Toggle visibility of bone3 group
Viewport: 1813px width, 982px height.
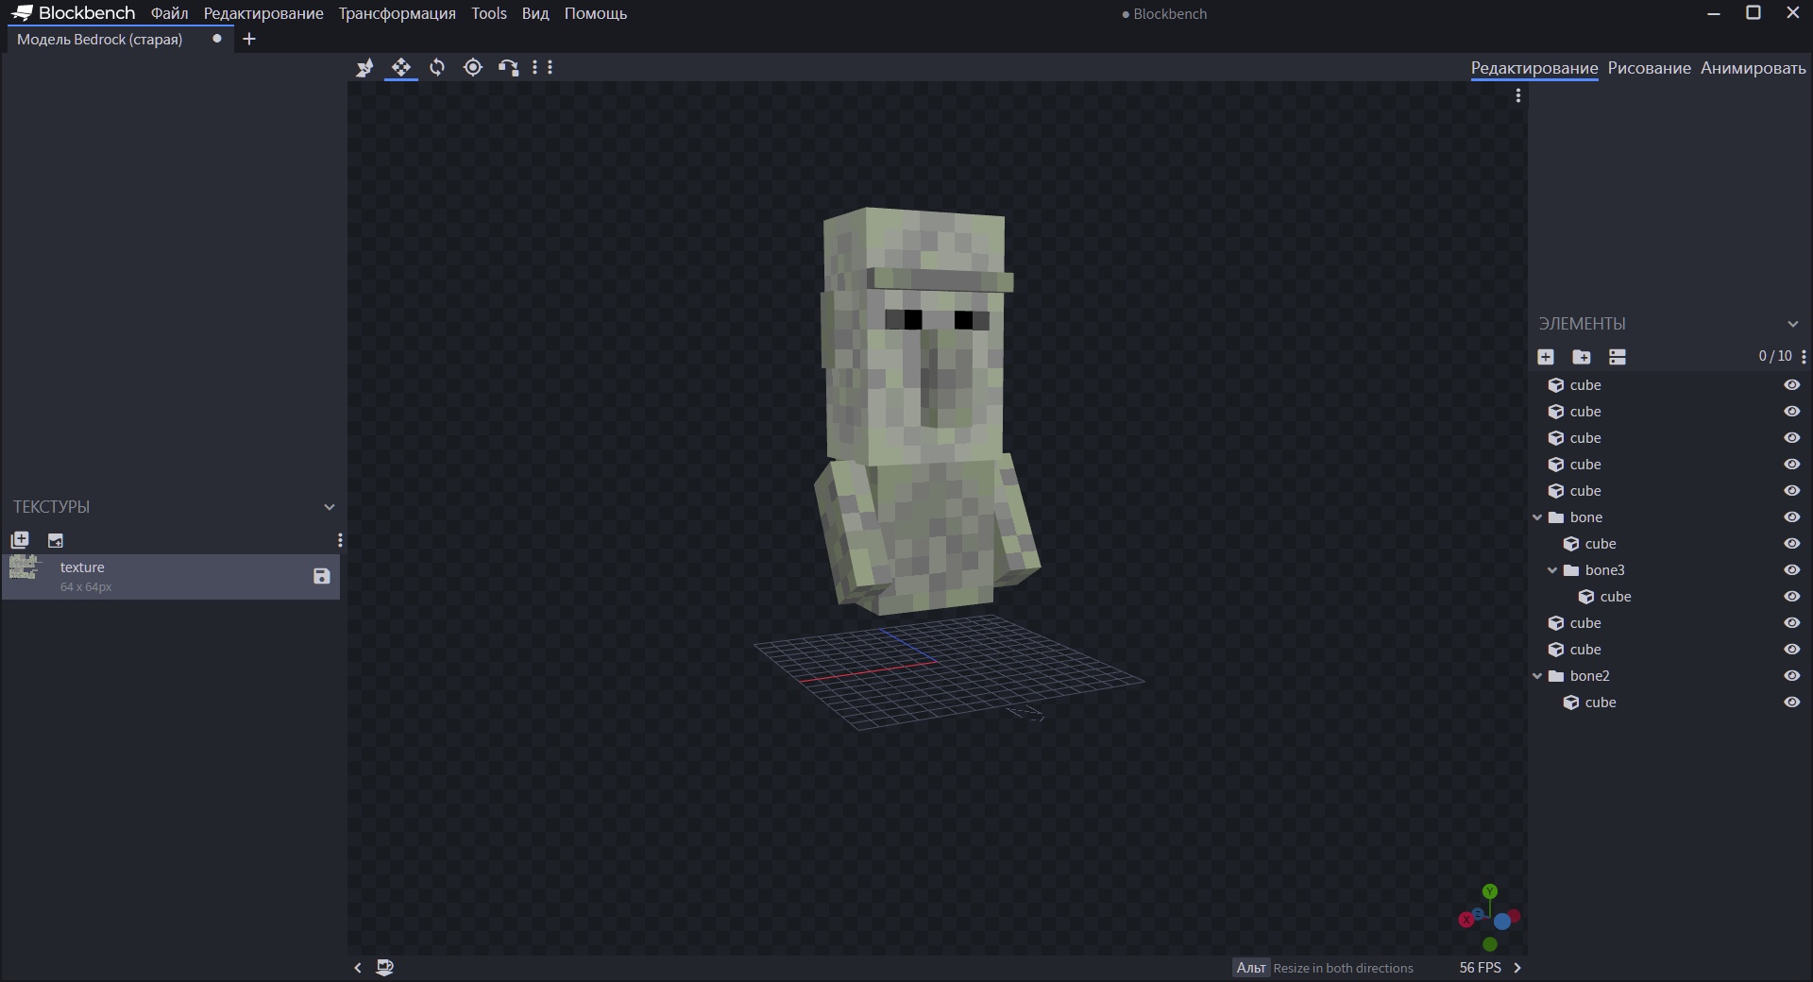[x=1791, y=570]
